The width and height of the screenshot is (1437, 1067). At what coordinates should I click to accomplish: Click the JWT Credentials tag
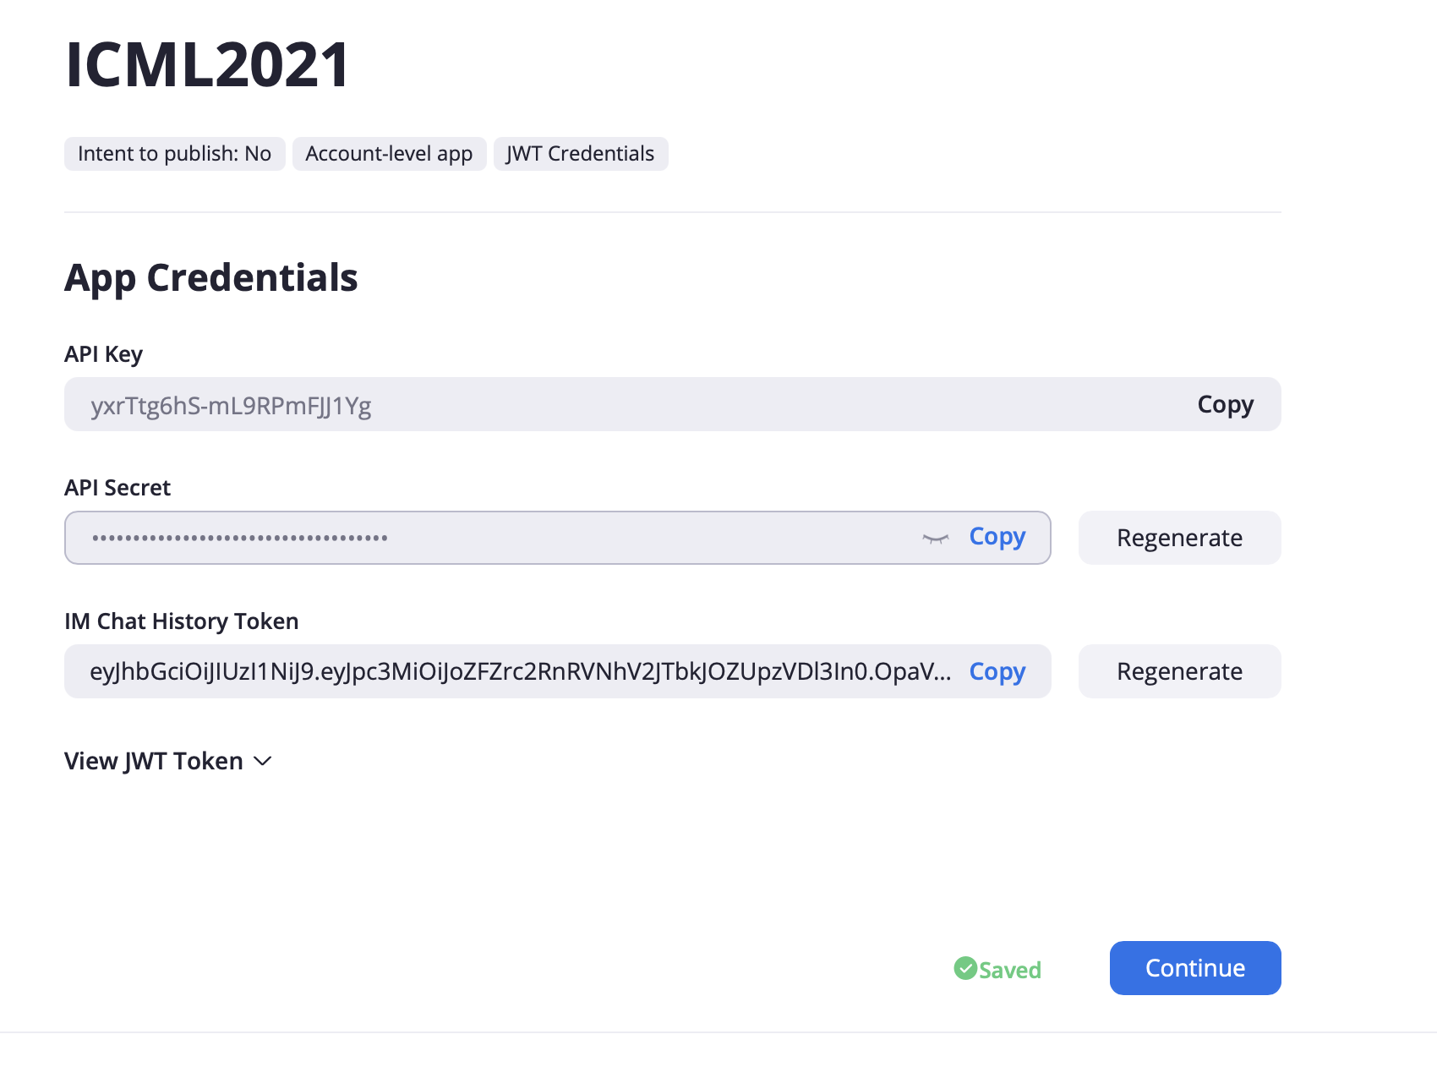581,154
